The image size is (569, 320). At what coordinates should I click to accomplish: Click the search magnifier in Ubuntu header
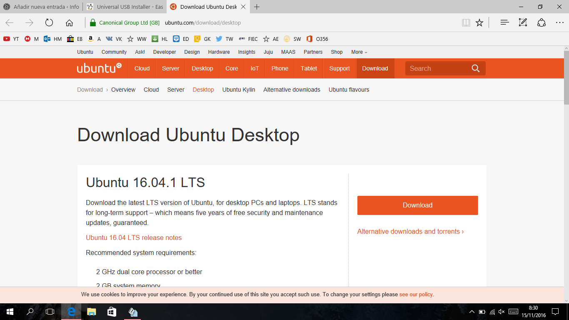tap(476, 68)
